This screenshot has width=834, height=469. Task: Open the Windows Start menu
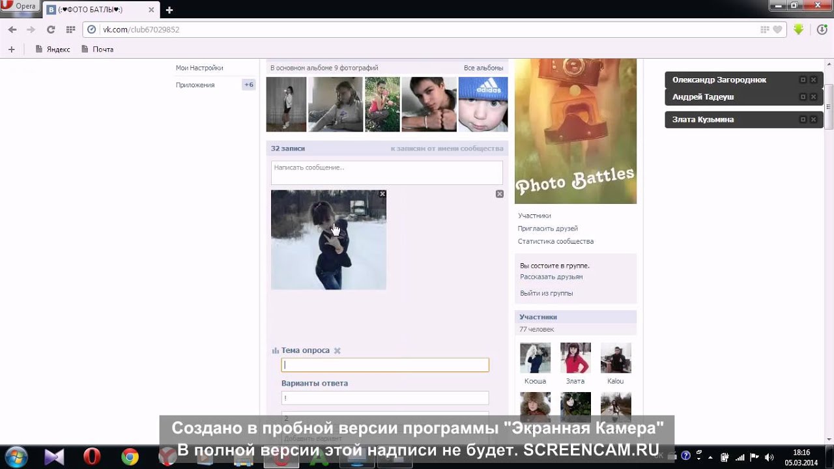click(16, 457)
